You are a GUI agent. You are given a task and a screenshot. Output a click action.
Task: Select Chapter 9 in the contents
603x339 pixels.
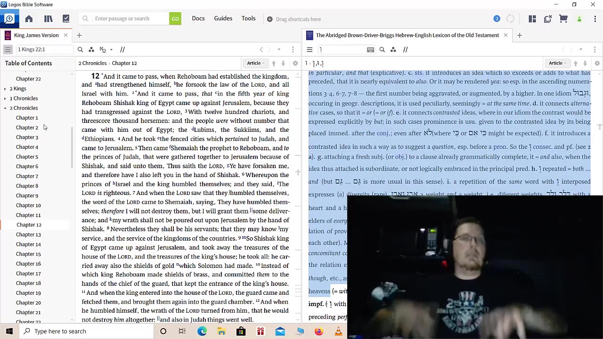point(27,196)
